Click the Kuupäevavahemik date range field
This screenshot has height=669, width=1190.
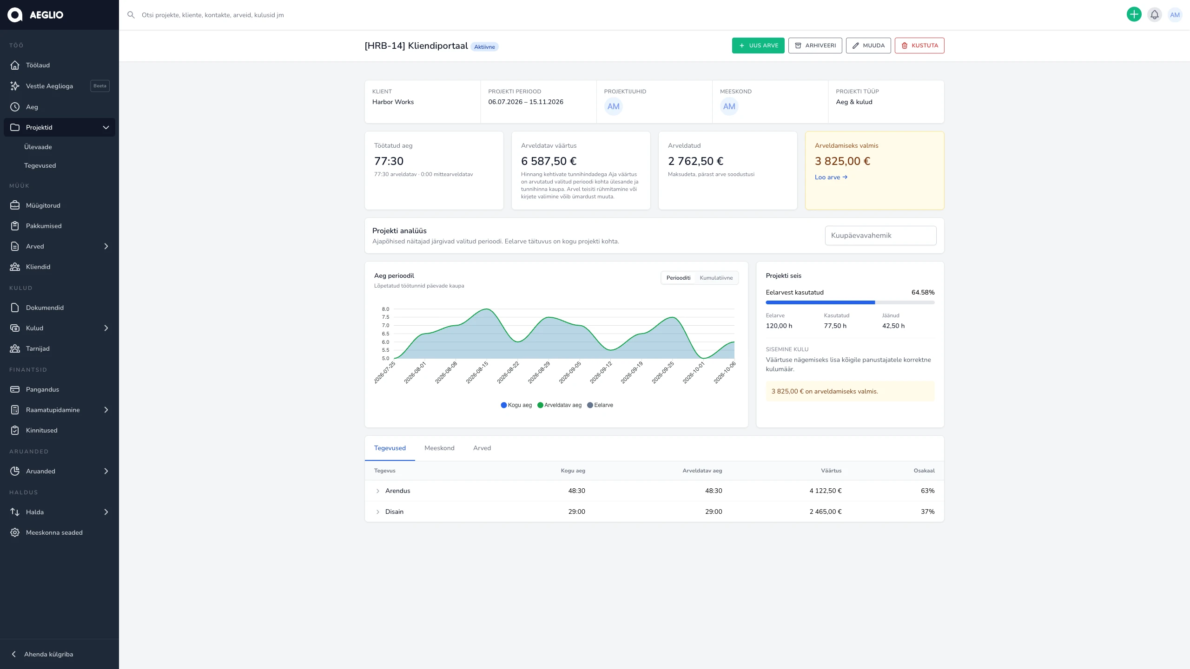(x=880, y=236)
